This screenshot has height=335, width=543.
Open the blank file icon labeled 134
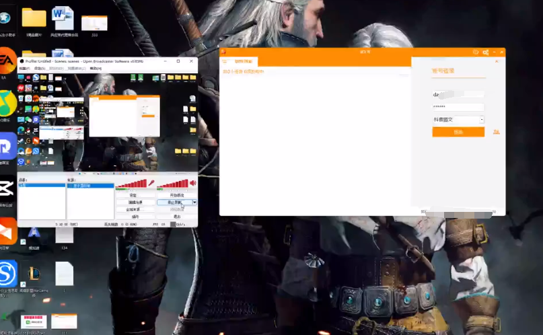[65, 235]
